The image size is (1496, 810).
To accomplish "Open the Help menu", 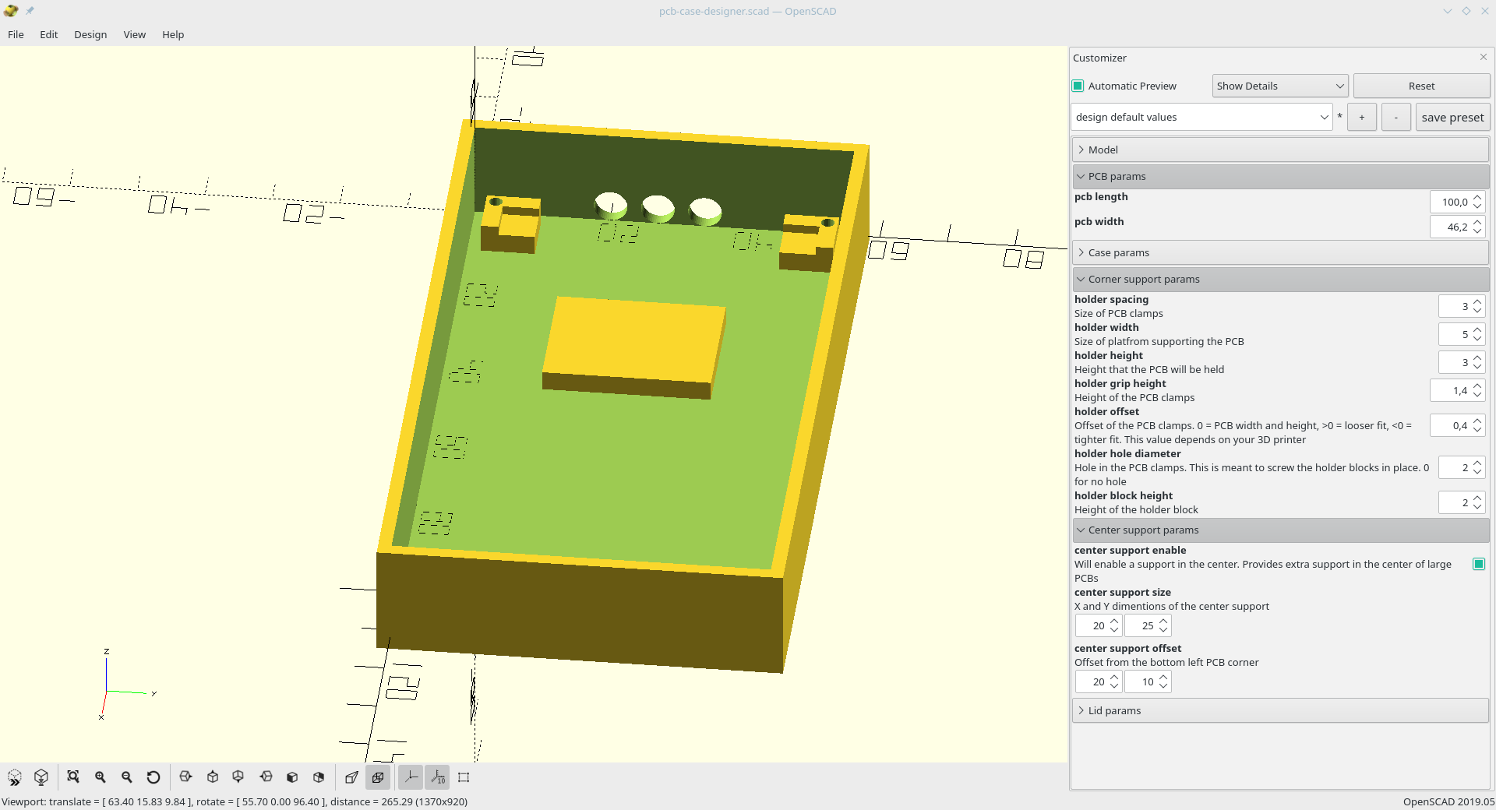I will tap(173, 34).
